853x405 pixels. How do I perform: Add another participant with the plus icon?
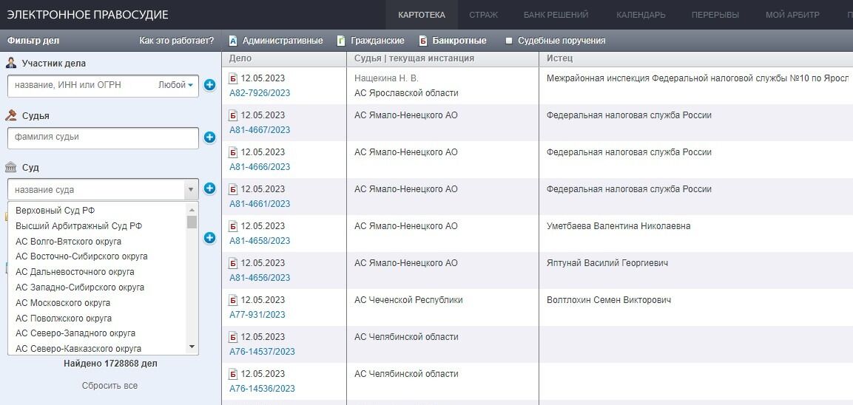pos(210,85)
